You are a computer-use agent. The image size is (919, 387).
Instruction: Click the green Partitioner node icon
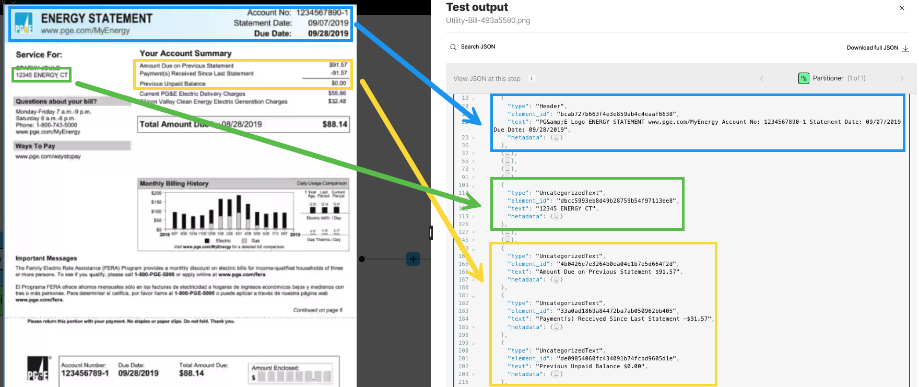(804, 78)
